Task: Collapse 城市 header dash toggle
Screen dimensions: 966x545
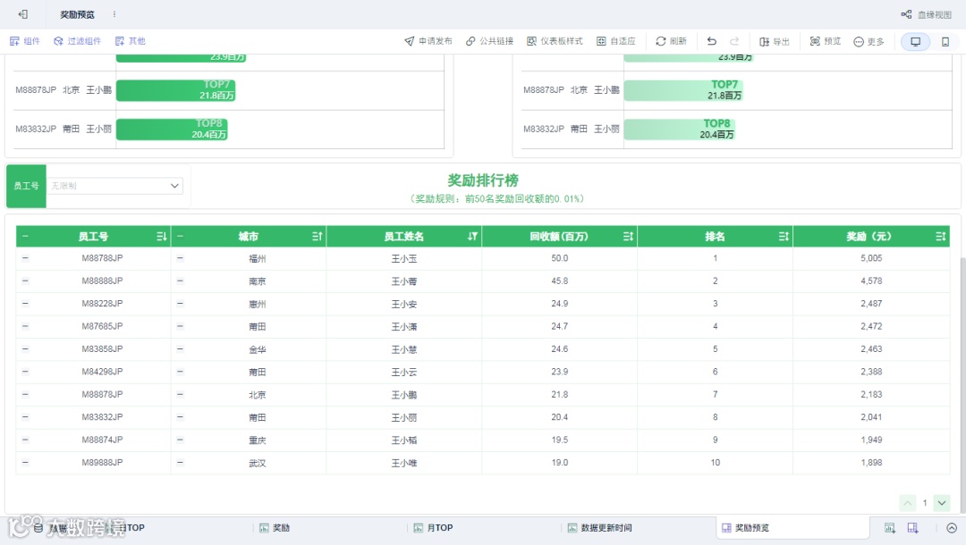Action: [x=180, y=236]
